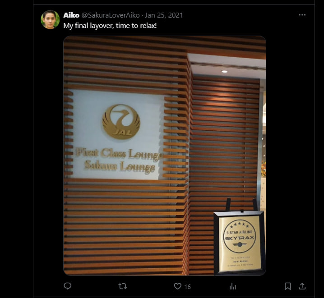
Task: Like the tweet with heart icon
Action: click(177, 286)
